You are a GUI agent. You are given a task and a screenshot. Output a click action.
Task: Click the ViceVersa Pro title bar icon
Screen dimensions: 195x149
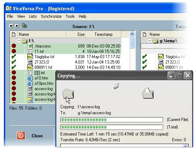click(x=9, y=9)
